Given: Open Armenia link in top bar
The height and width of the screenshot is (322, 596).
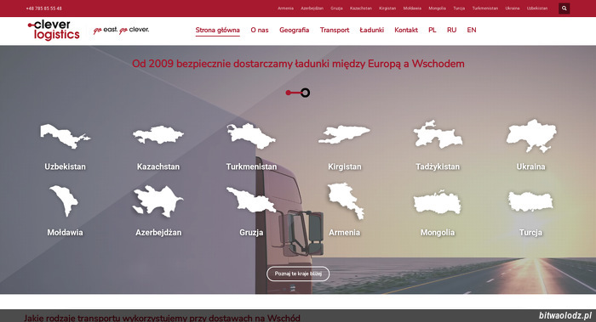Looking at the screenshot, I should 285,8.
